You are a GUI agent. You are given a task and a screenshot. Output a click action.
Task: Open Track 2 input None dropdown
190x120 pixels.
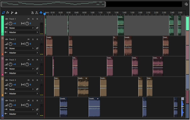(21, 48)
